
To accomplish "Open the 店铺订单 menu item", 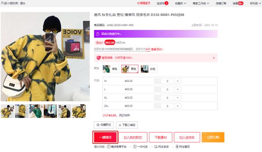I will click(x=221, y=3).
